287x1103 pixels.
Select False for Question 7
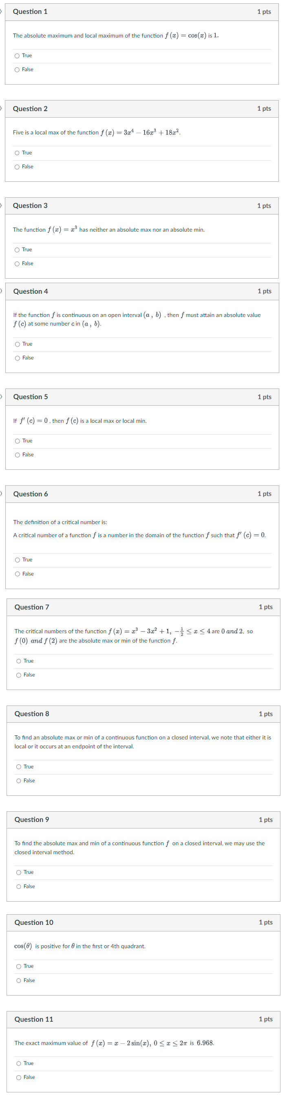19,675
